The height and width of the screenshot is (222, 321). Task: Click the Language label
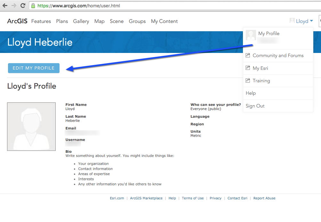tap(200, 116)
